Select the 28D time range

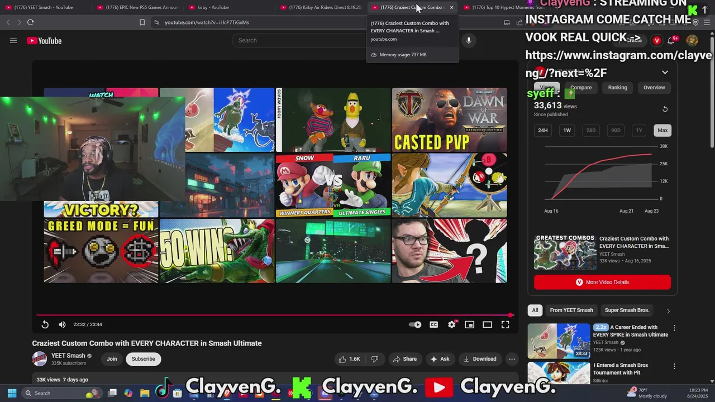(591, 130)
